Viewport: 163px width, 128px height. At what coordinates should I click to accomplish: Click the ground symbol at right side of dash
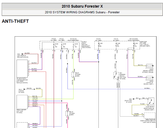[134, 99]
